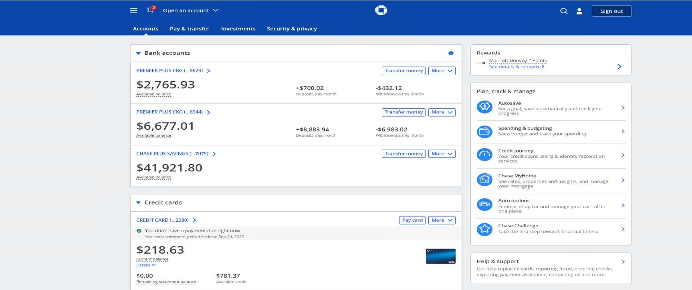
Task: Click the Autosave piggy bank icon
Action: point(484,107)
